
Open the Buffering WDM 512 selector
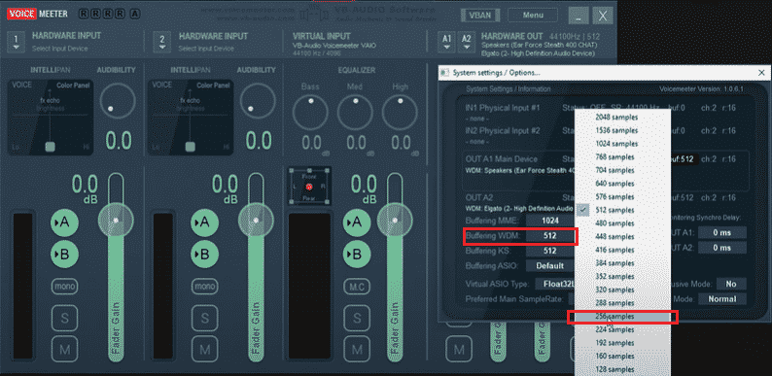click(x=550, y=236)
